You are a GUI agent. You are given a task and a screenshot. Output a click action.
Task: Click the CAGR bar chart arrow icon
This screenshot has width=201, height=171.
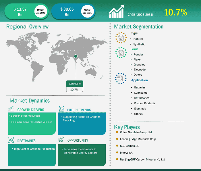(117, 11)
